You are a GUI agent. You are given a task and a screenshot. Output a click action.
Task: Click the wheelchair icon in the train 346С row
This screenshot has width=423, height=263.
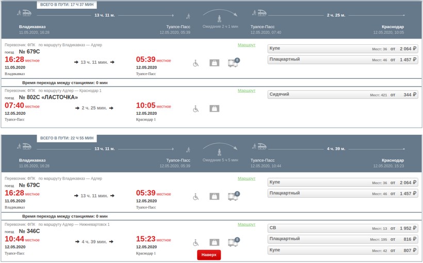[196, 242]
